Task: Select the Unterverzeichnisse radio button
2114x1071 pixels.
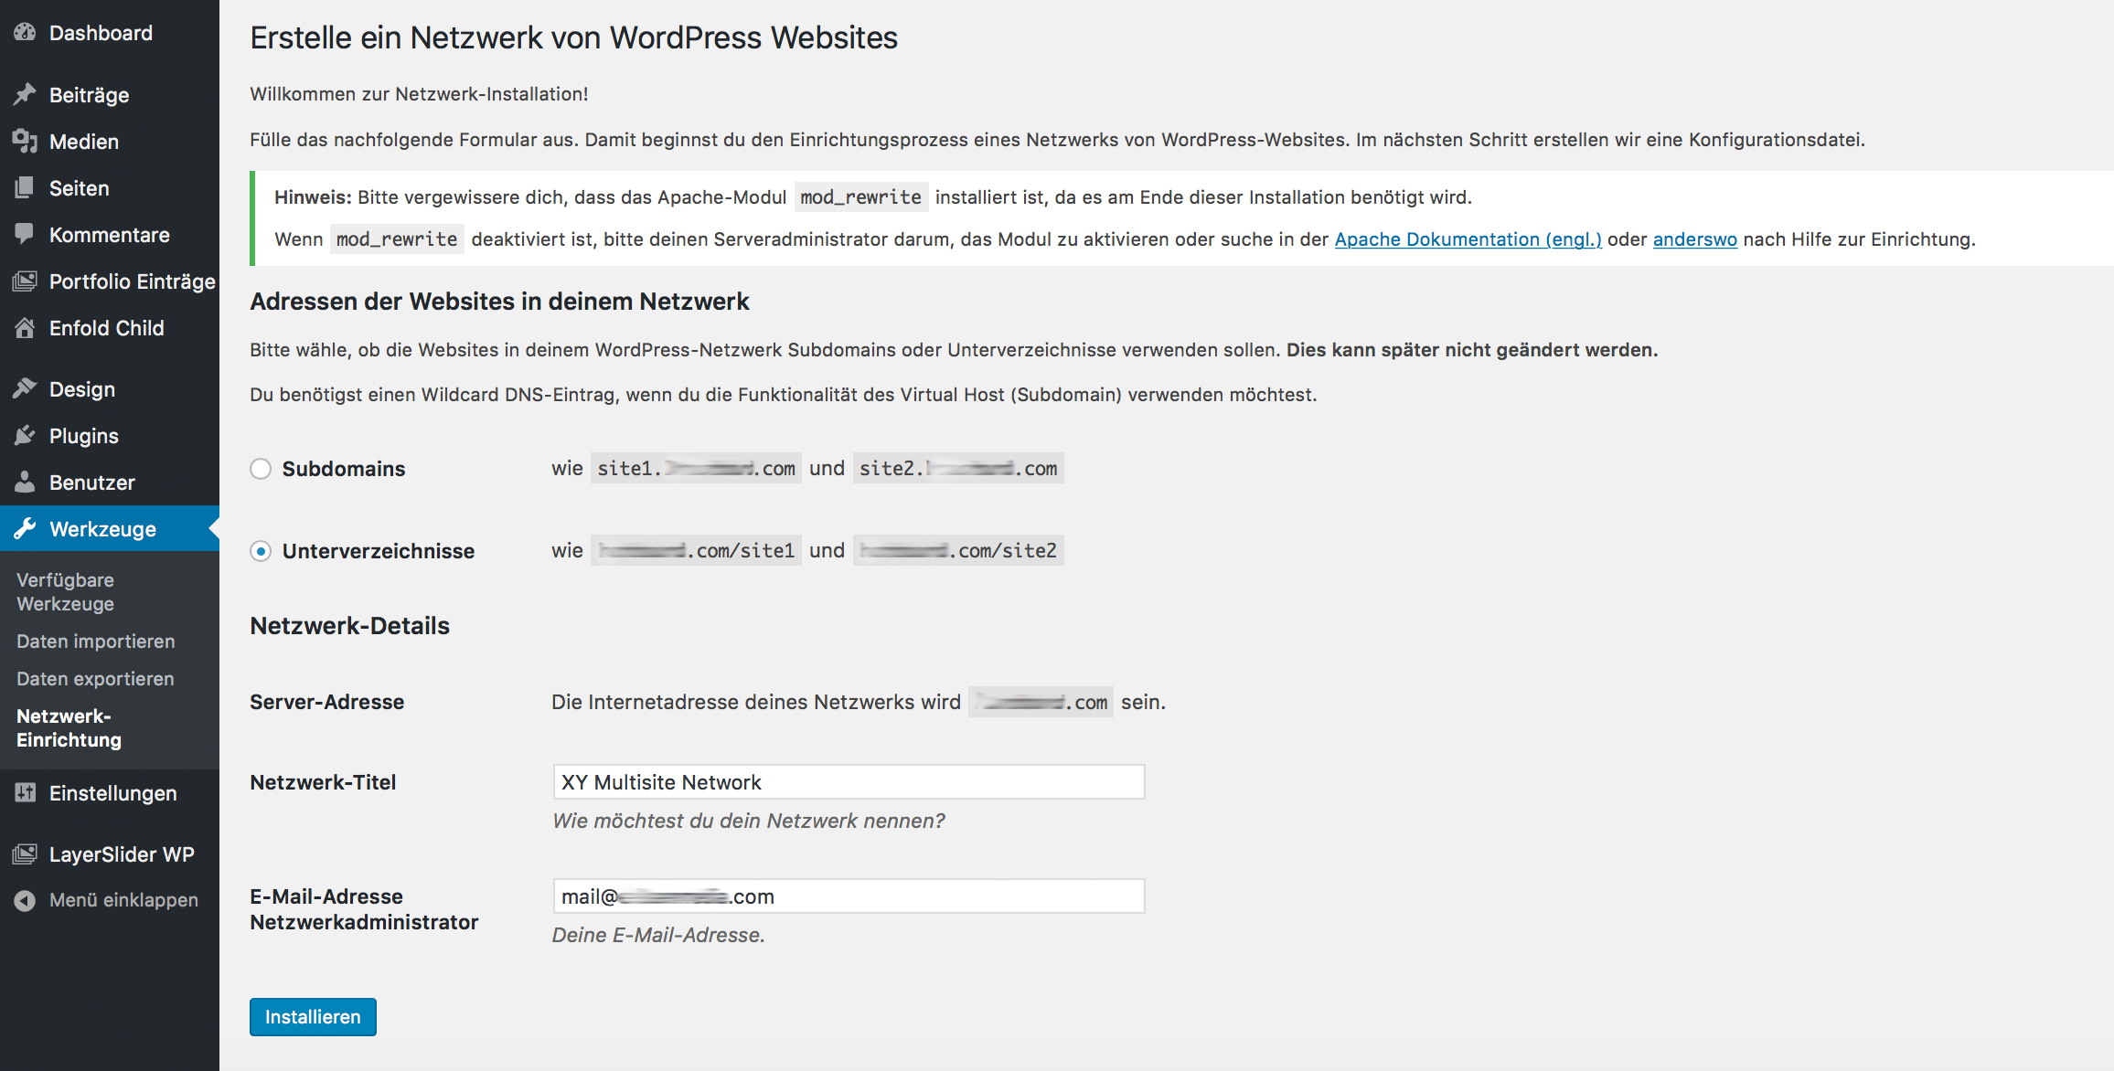Action: [x=261, y=551]
